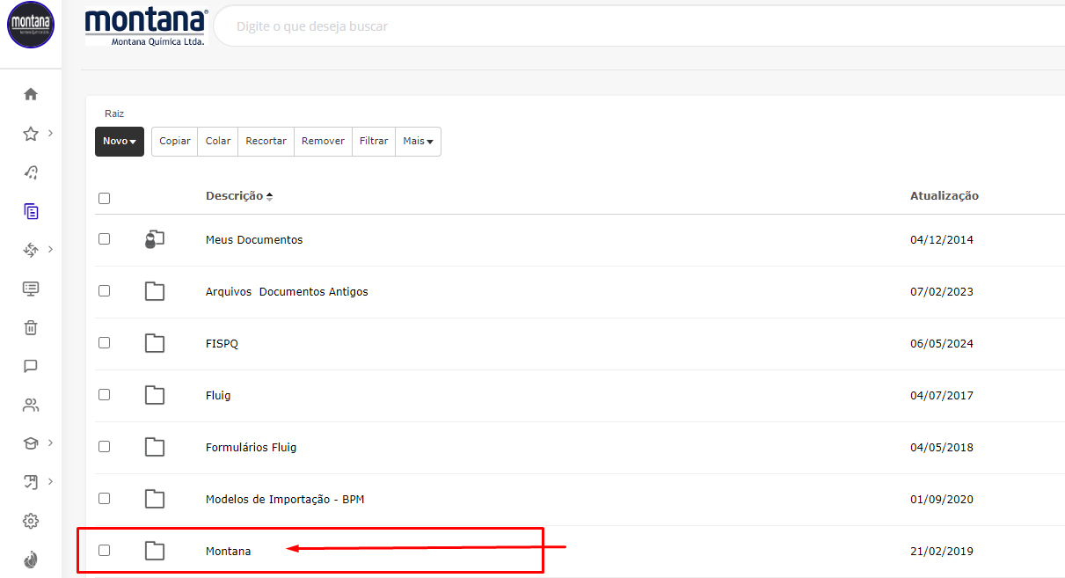Image resolution: width=1065 pixels, height=578 pixels.
Task: Check the Meus Documentos checkbox
Action: (x=105, y=239)
